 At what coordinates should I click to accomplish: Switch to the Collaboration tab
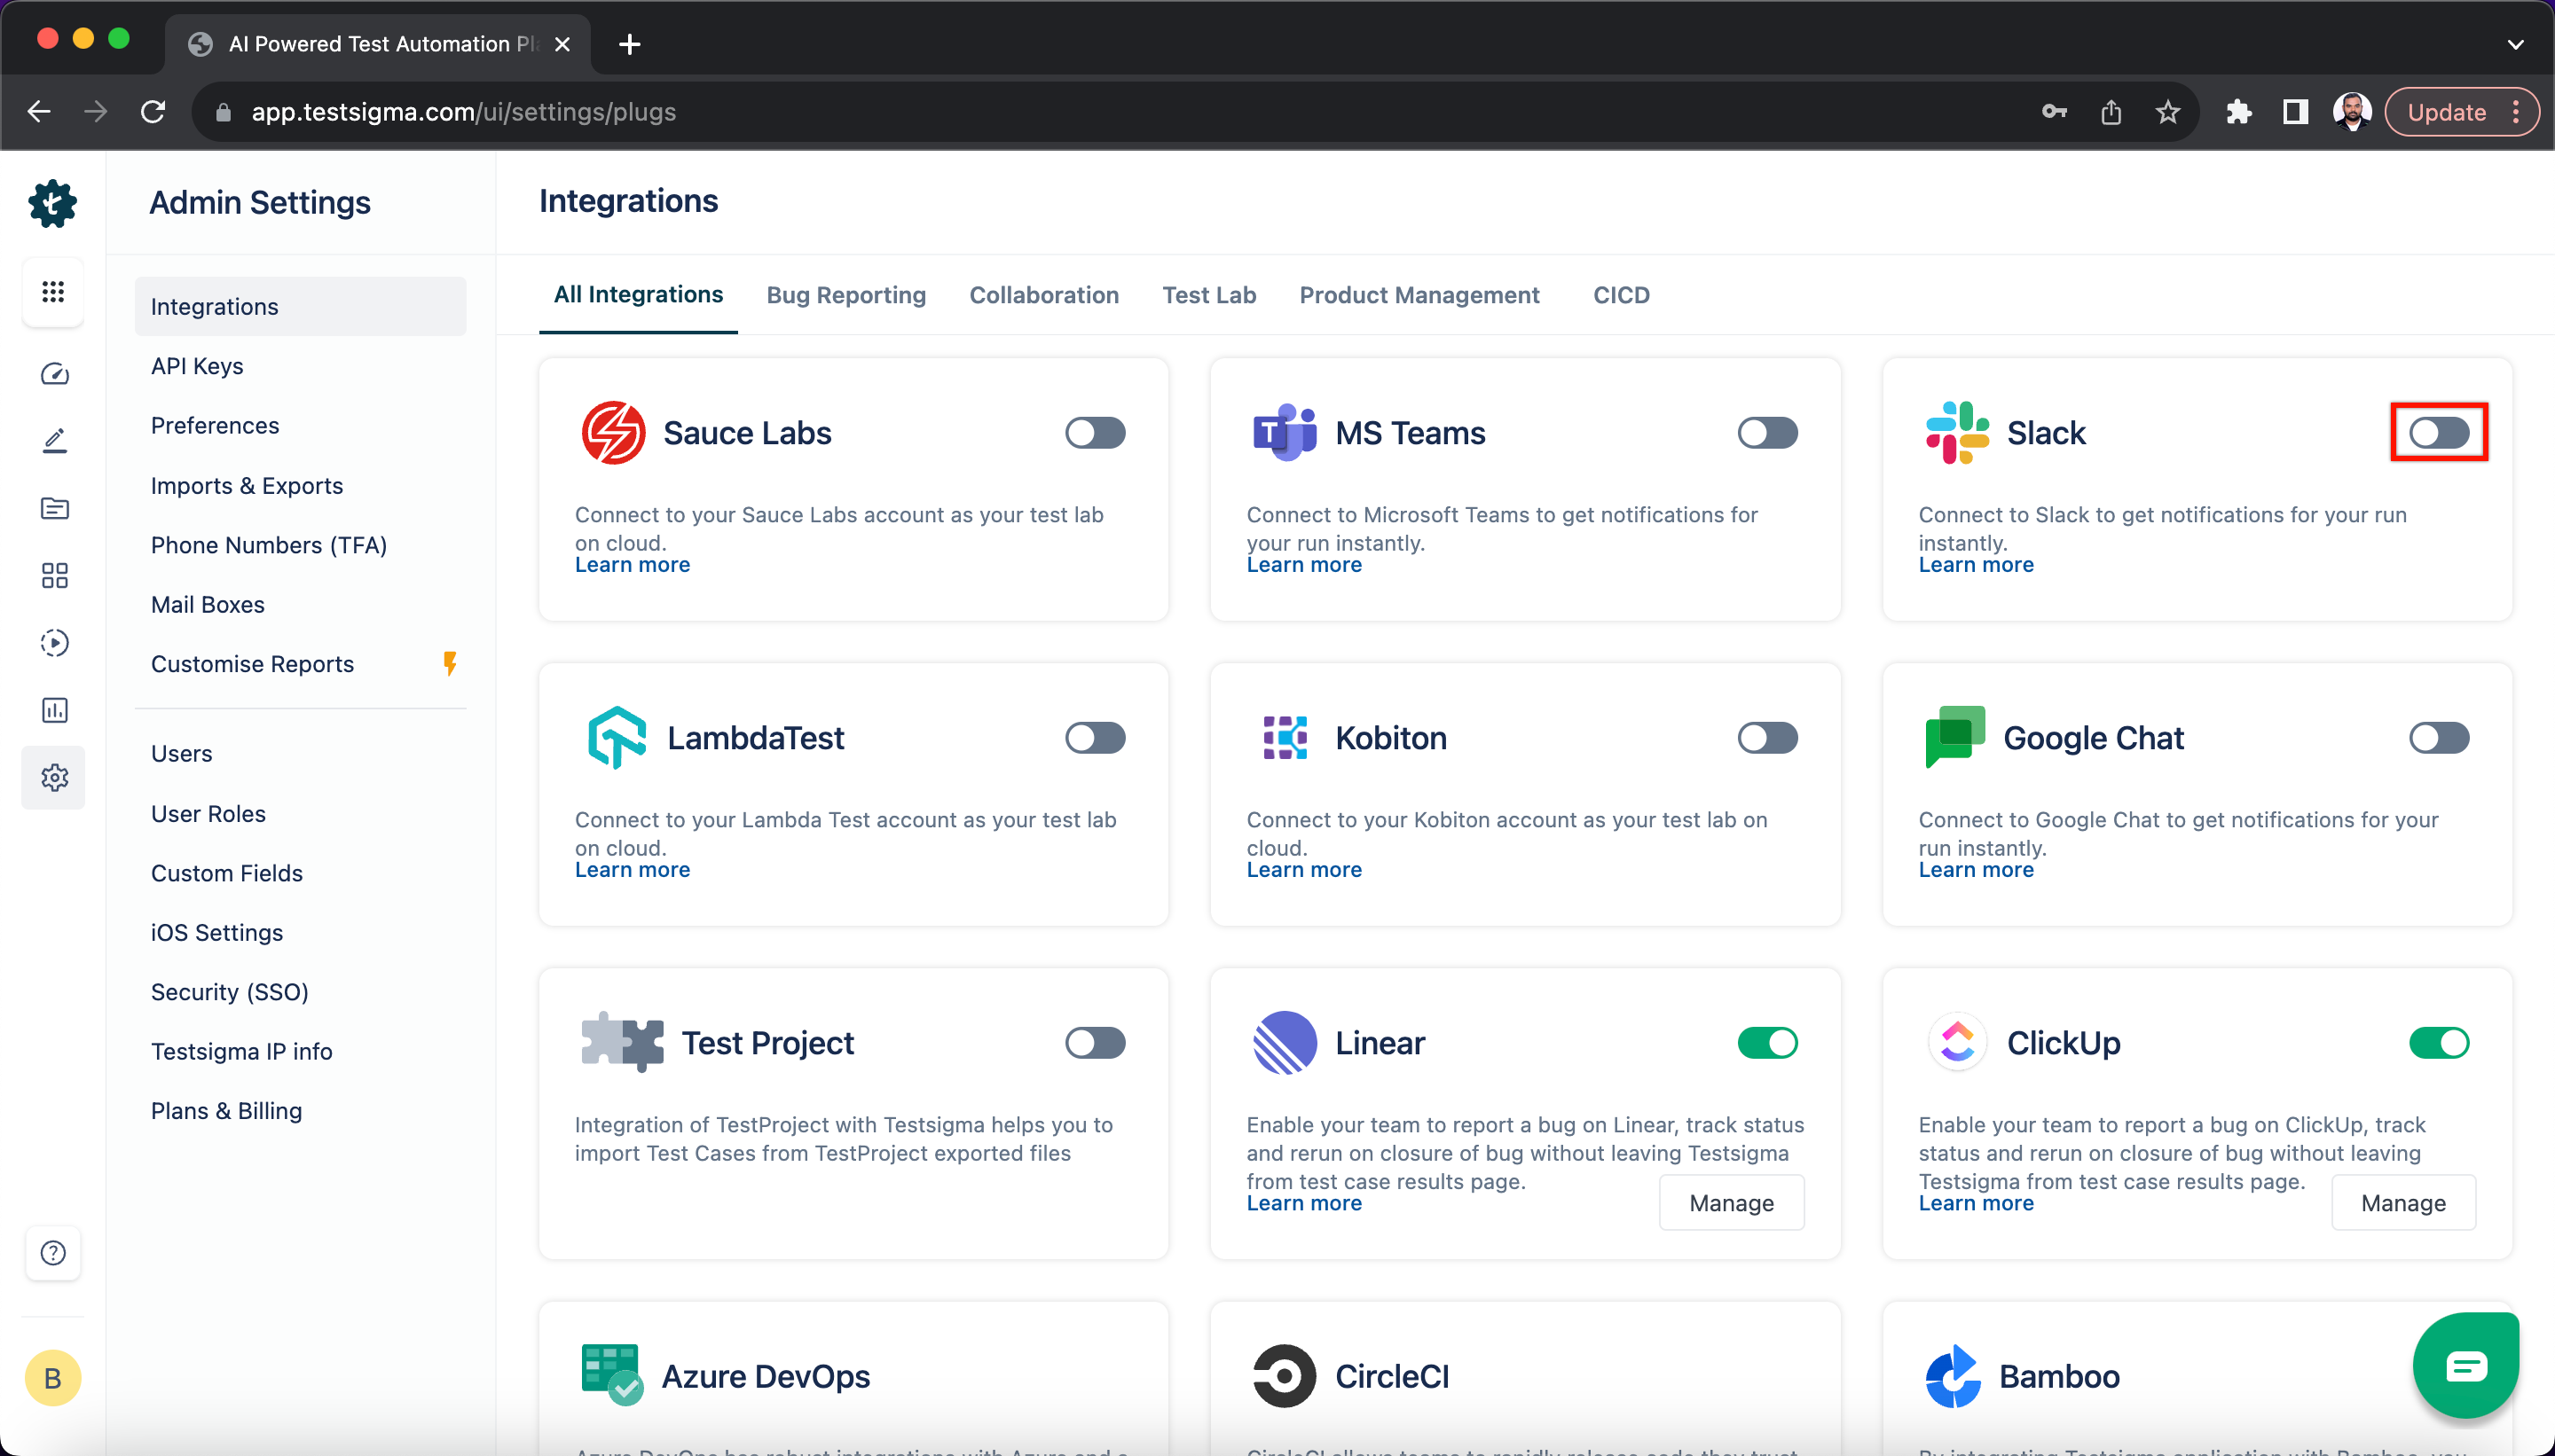pos(1043,295)
